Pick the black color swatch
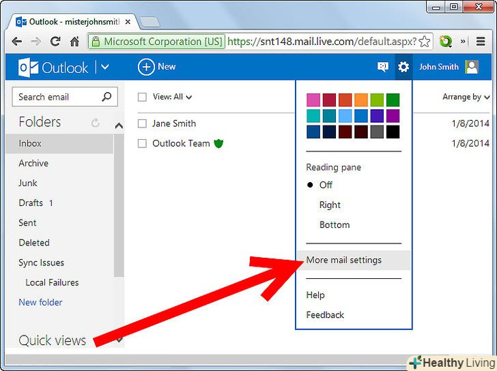This screenshot has width=497, height=371. tap(393, 132)
